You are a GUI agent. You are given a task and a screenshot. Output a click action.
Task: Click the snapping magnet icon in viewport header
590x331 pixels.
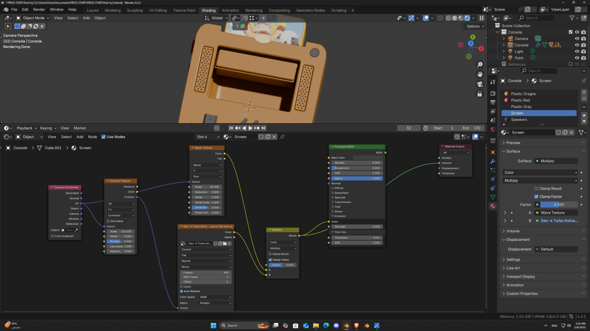click(x=245, y=18)
